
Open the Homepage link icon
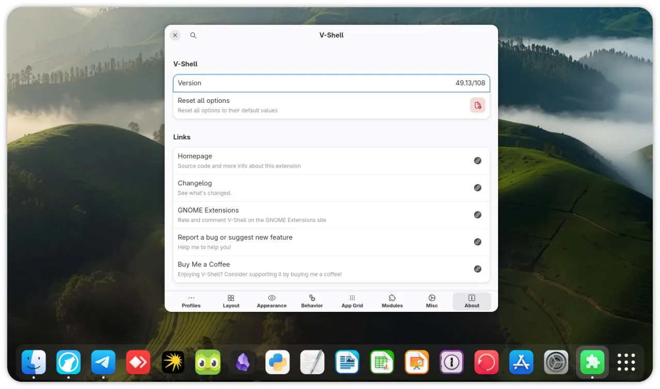pos(477,161)
